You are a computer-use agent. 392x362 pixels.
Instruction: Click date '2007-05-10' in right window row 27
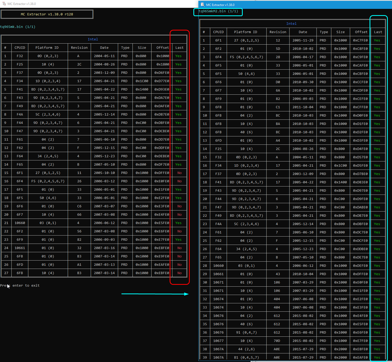coord(303,257)
